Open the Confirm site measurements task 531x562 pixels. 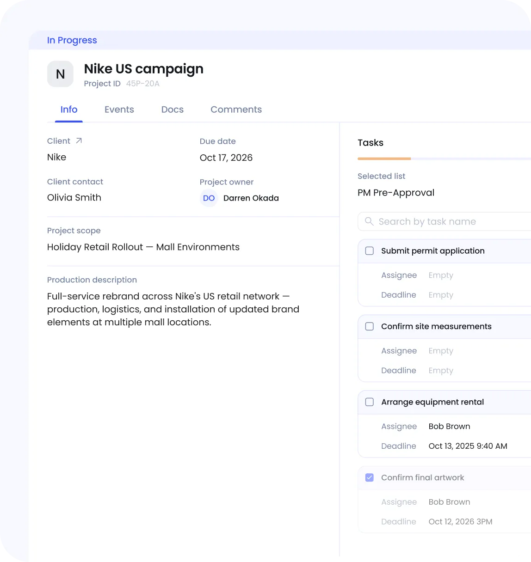[x=436, y=326]
